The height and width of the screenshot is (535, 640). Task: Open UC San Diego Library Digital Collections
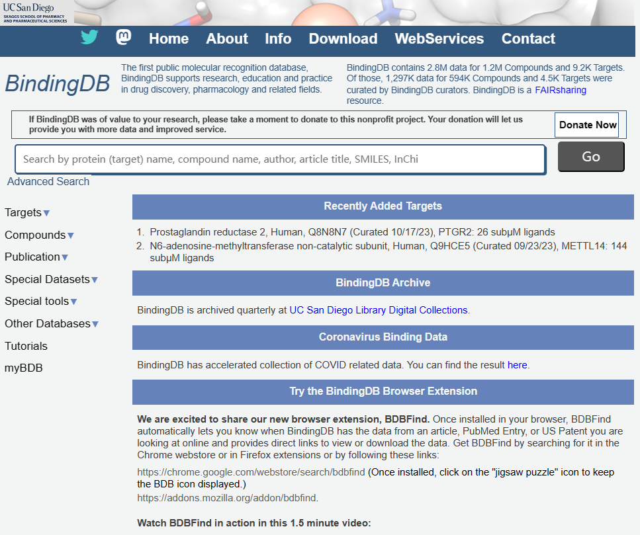point(378,309)
